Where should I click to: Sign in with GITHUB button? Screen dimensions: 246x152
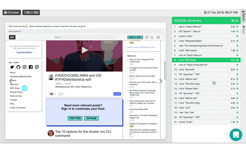tap(91, 118)
